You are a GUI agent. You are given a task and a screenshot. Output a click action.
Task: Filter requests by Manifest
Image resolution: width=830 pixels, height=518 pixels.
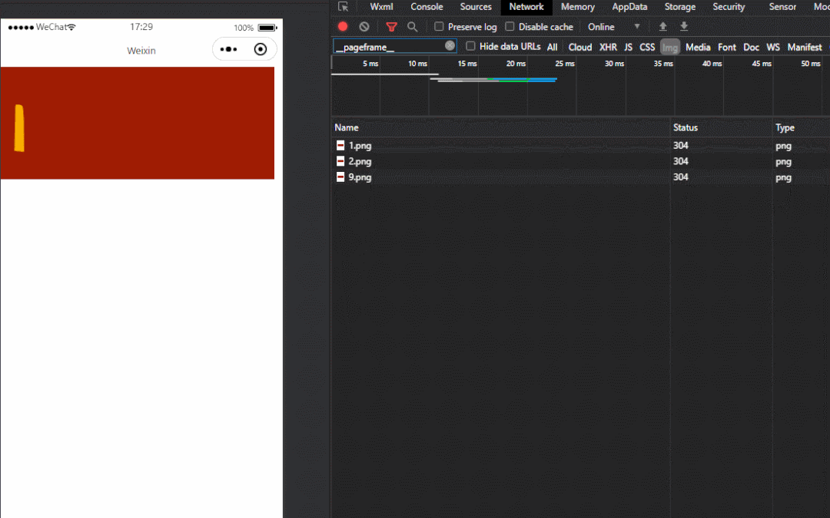click(805, 47)
